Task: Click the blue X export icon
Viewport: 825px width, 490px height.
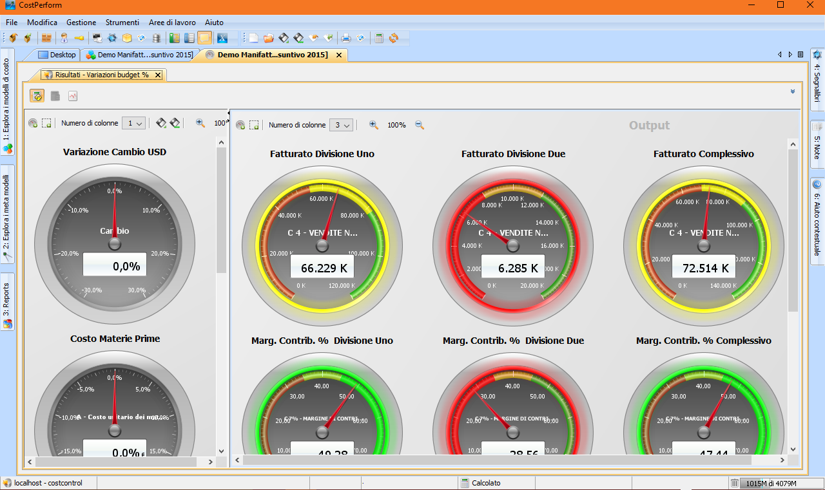Action: tap(222, 38)
